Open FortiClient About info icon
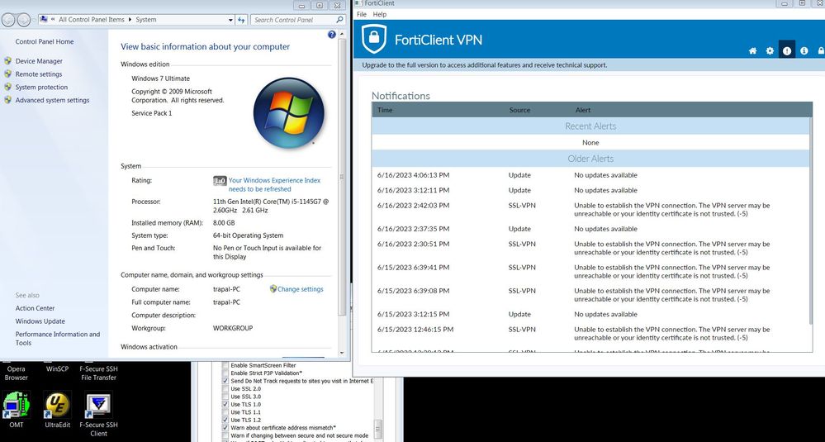Image resolution: width=825 pixels, height=442 pixels. point(804,51)
